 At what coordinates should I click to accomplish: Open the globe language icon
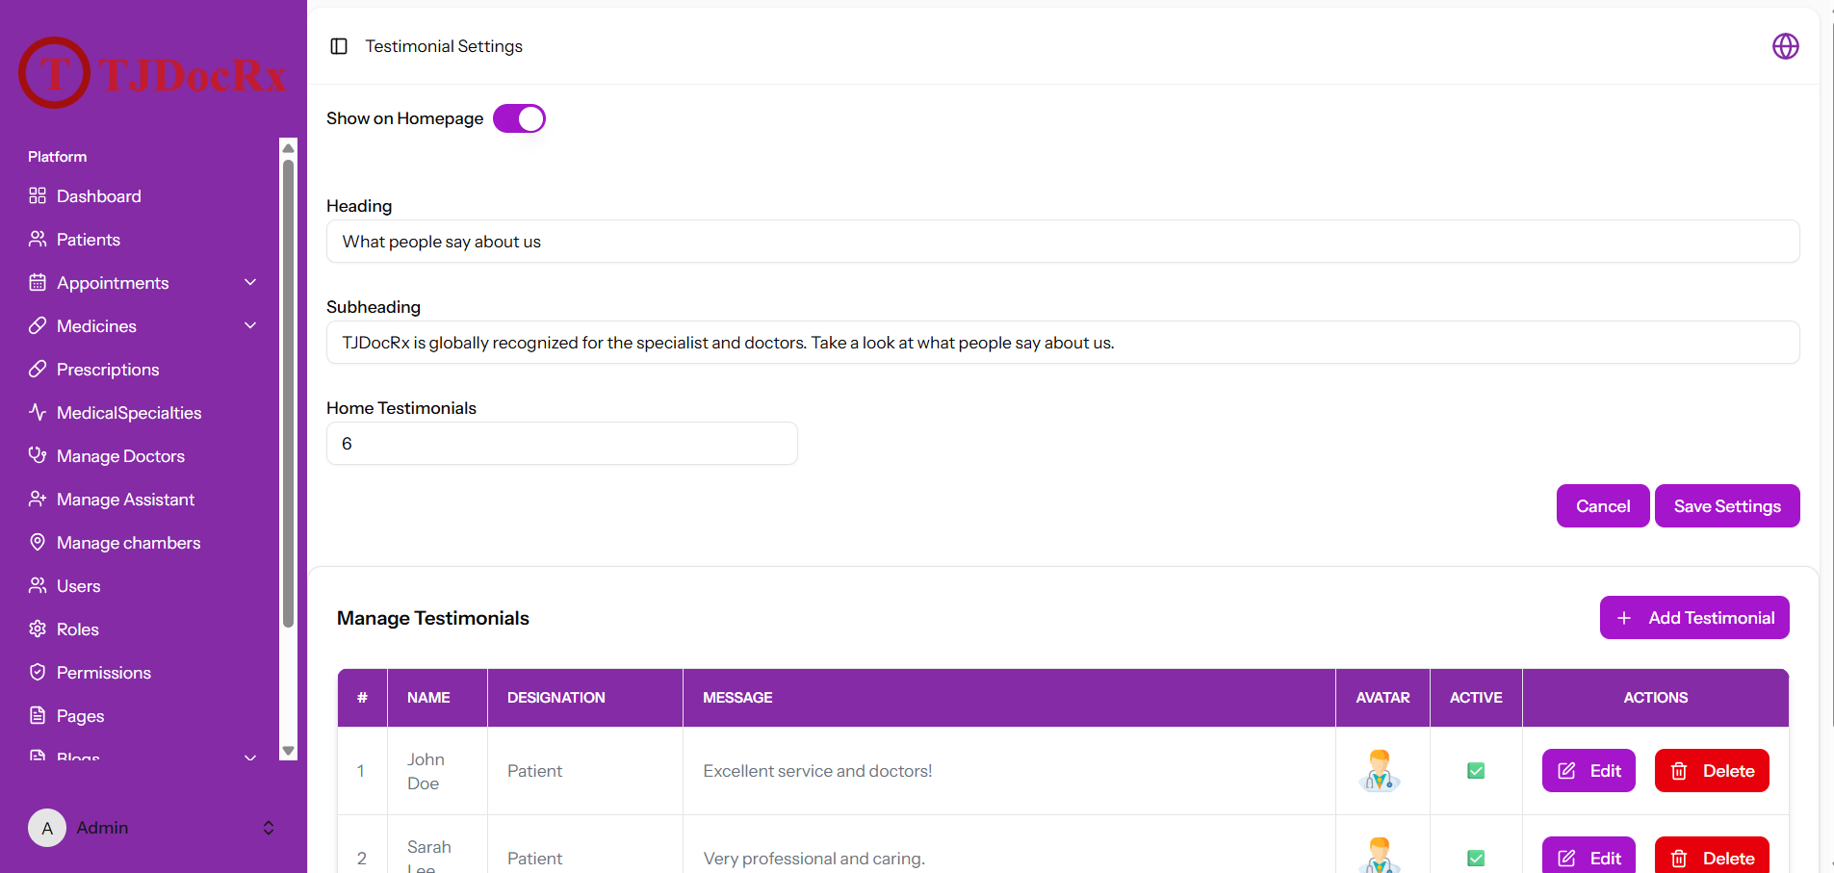pyautogui.click(x=1785, y=46)
